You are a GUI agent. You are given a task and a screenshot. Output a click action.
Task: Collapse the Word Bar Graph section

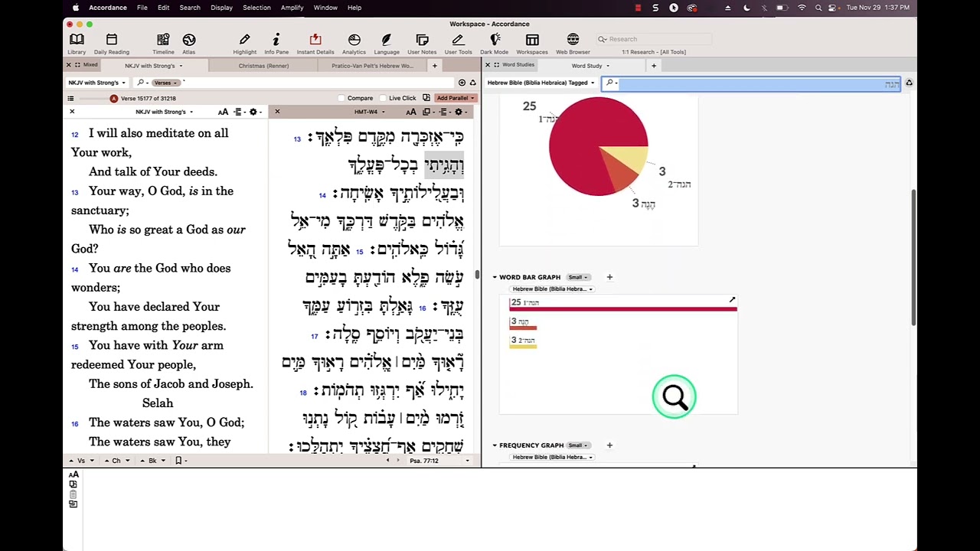pos(495,277)
